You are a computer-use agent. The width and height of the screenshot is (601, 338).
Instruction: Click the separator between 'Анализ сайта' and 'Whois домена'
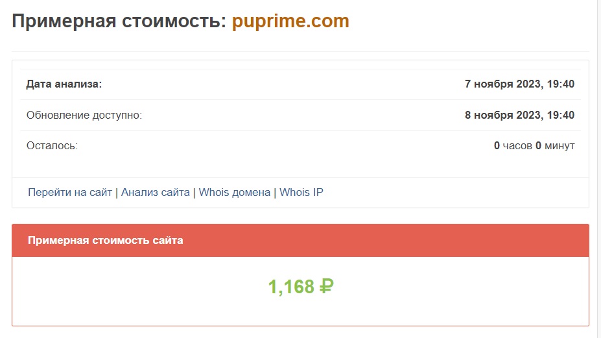tap(194, 192)
